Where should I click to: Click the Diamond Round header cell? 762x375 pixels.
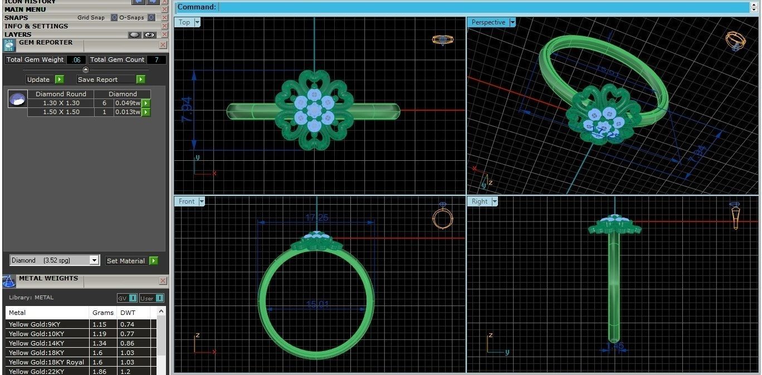tap(61, 94)
